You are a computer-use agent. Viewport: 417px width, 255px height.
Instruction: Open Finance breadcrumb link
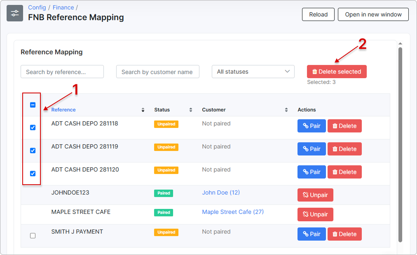pyautogui.click(x=63, y=7)
